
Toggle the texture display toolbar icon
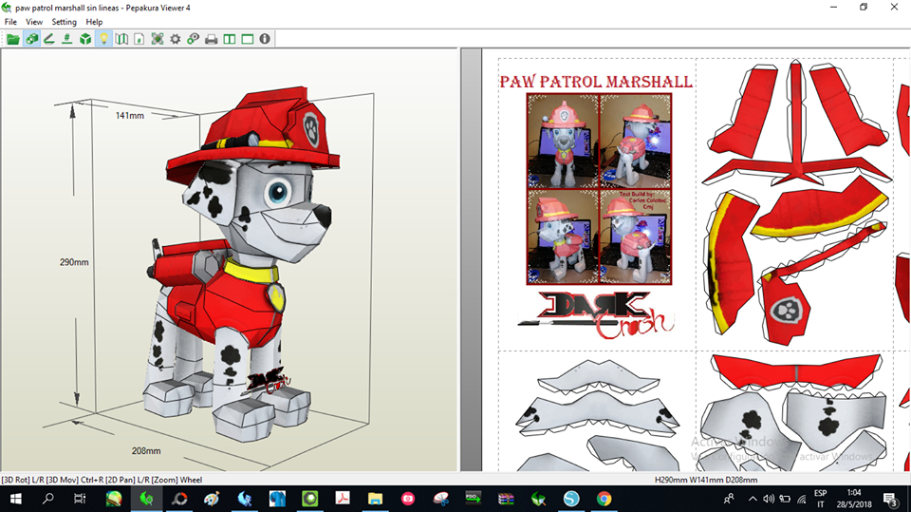tap(31, 39)
